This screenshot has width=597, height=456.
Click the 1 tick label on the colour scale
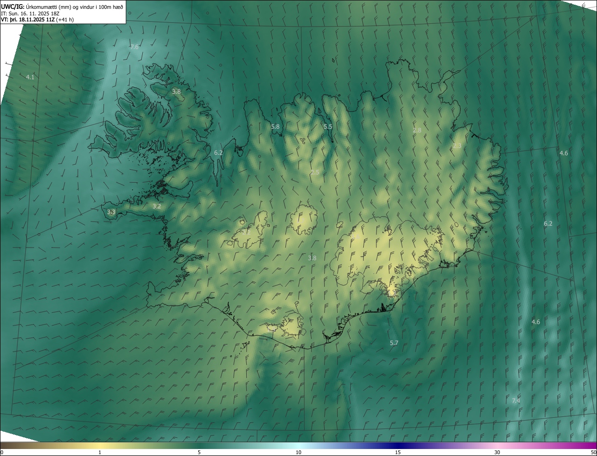click(100, 453)
